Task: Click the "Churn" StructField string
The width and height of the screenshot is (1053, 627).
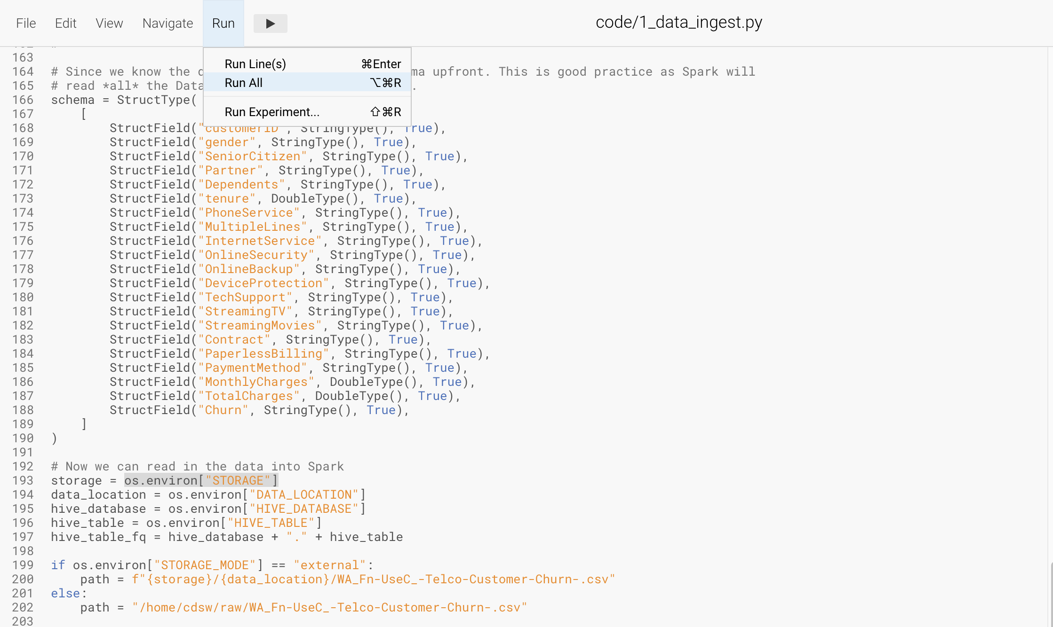Action: click(x=223, y=410)
